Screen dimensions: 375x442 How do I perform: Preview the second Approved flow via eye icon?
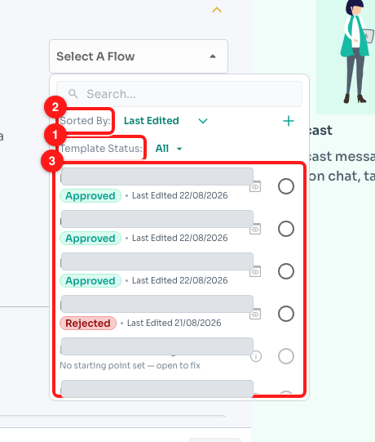(x=255, y=229)
